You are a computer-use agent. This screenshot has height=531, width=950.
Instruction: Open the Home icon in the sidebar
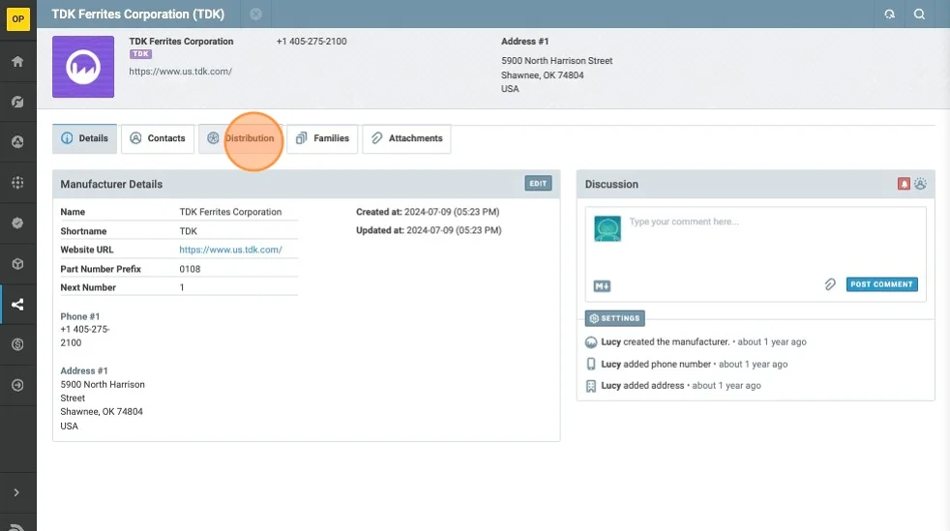(x=17, y=62)
